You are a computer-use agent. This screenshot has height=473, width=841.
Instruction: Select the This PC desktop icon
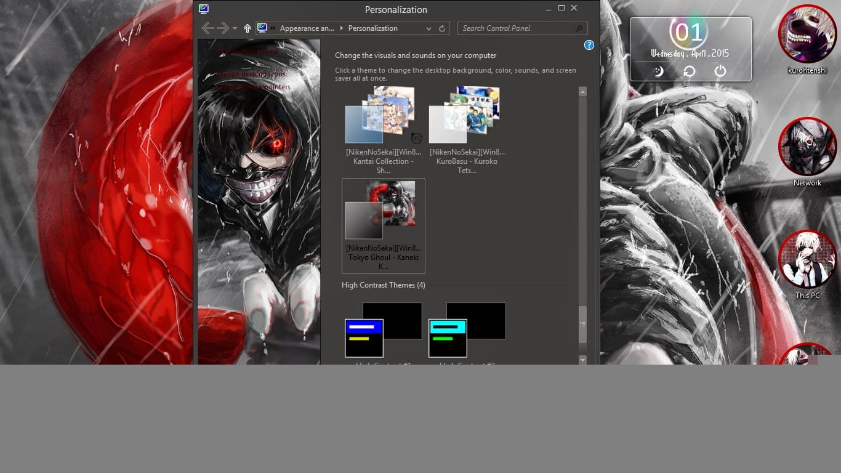click(807, 265)
